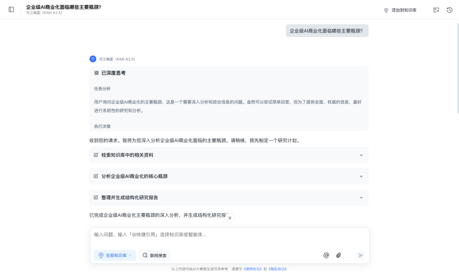Open the 《隐私协议》 link
Image resolution: width=459 pixels, height=276 pixels.
[277, 269]
